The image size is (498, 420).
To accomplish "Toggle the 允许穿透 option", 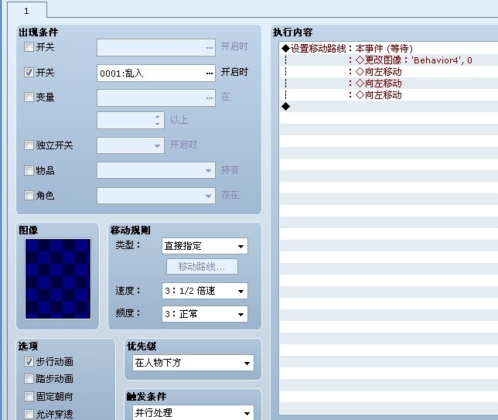I will [x=29, y=414].
